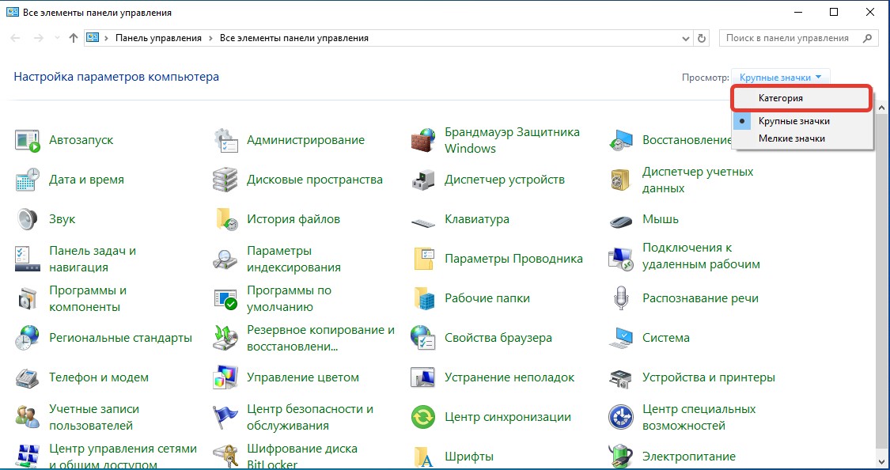Go back with the Back arrow
This screenshot has height=470, width=890.
point(15,38)
